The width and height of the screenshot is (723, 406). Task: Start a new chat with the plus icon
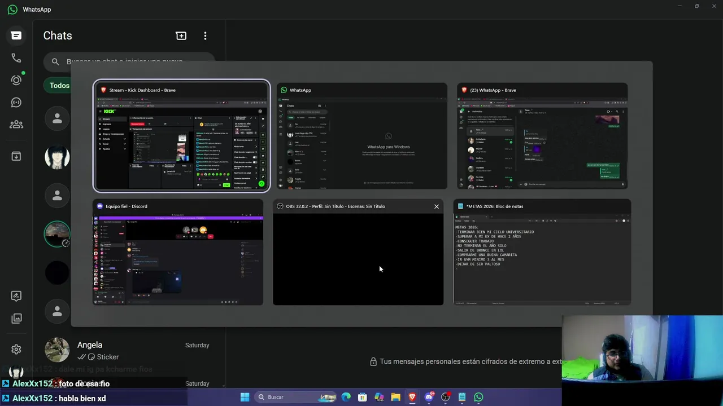tap(181, 36)
